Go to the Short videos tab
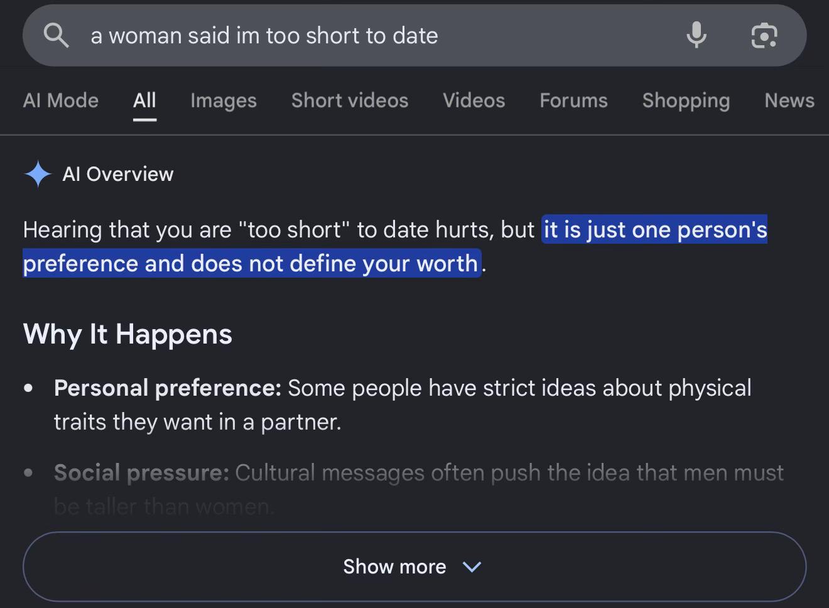This screenshot has width=829, height=608. click(350, 100)
